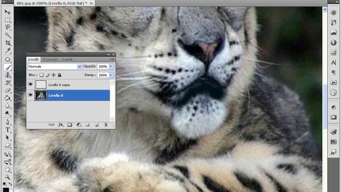The height and width of the screenshot is (192, 341).
Task: Create new fill or adjustment layer
Action: (x=79, y=125)
